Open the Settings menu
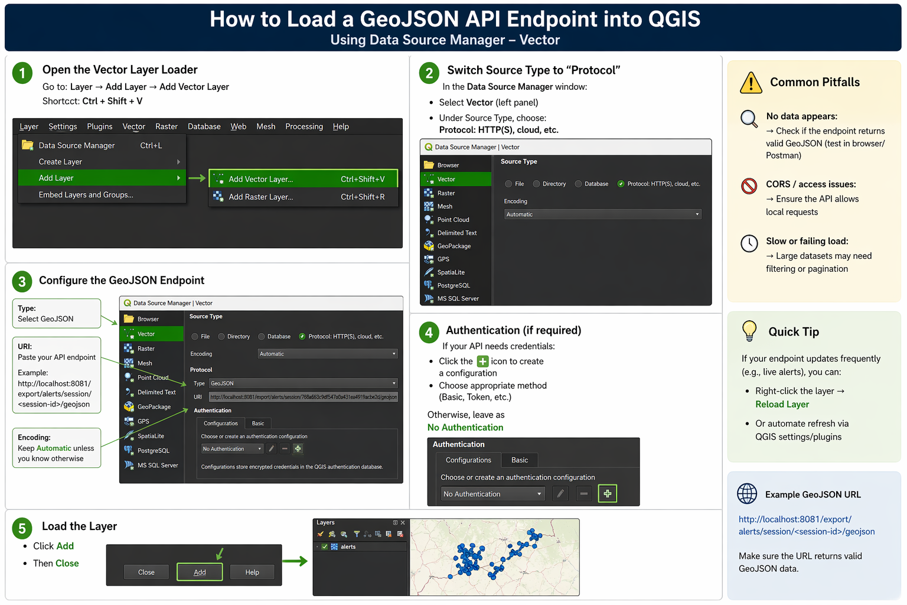Viewport: 907px width, 605px height. tap(63, 126)
